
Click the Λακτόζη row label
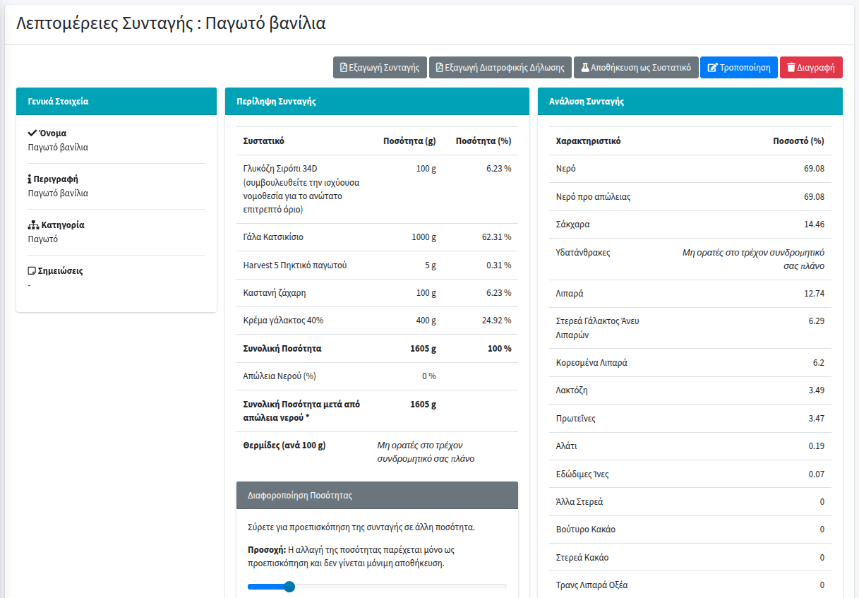pyautogui.click(x=572, y=390)
